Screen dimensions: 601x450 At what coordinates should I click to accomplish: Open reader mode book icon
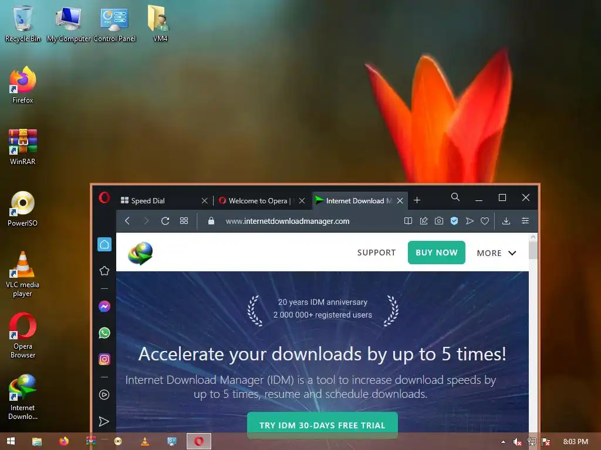click(x=408, y=221)
